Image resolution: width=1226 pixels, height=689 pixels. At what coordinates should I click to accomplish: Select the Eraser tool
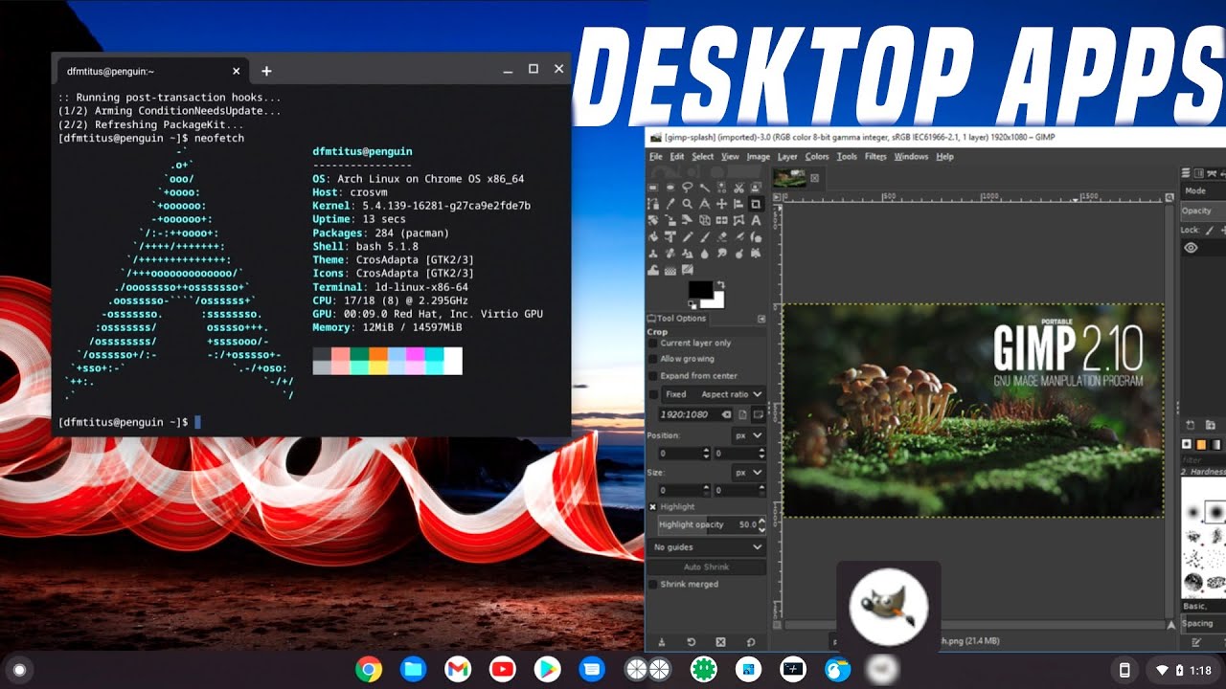[x=722, y=237]
